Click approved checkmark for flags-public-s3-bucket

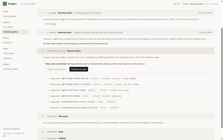pyautogui.click(x=49, y=84)
